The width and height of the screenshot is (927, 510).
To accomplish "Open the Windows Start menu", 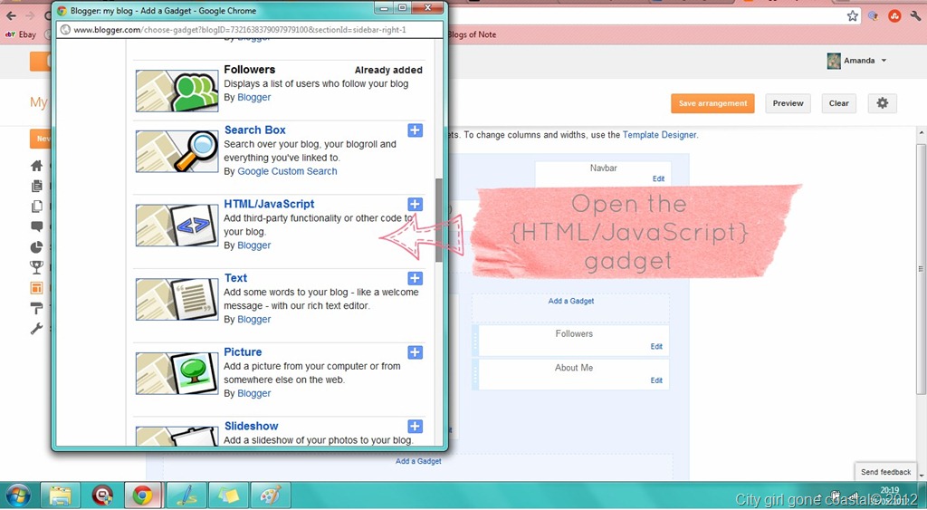I will tap(17, 495).
